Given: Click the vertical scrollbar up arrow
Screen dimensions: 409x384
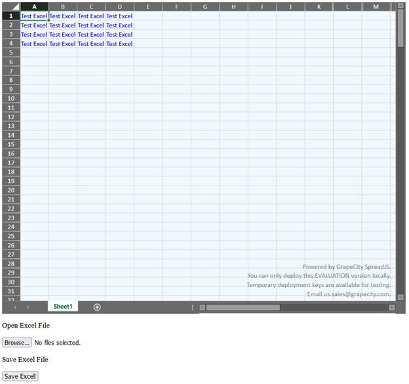Looking at the screenshot, I should tap(400, 5).
